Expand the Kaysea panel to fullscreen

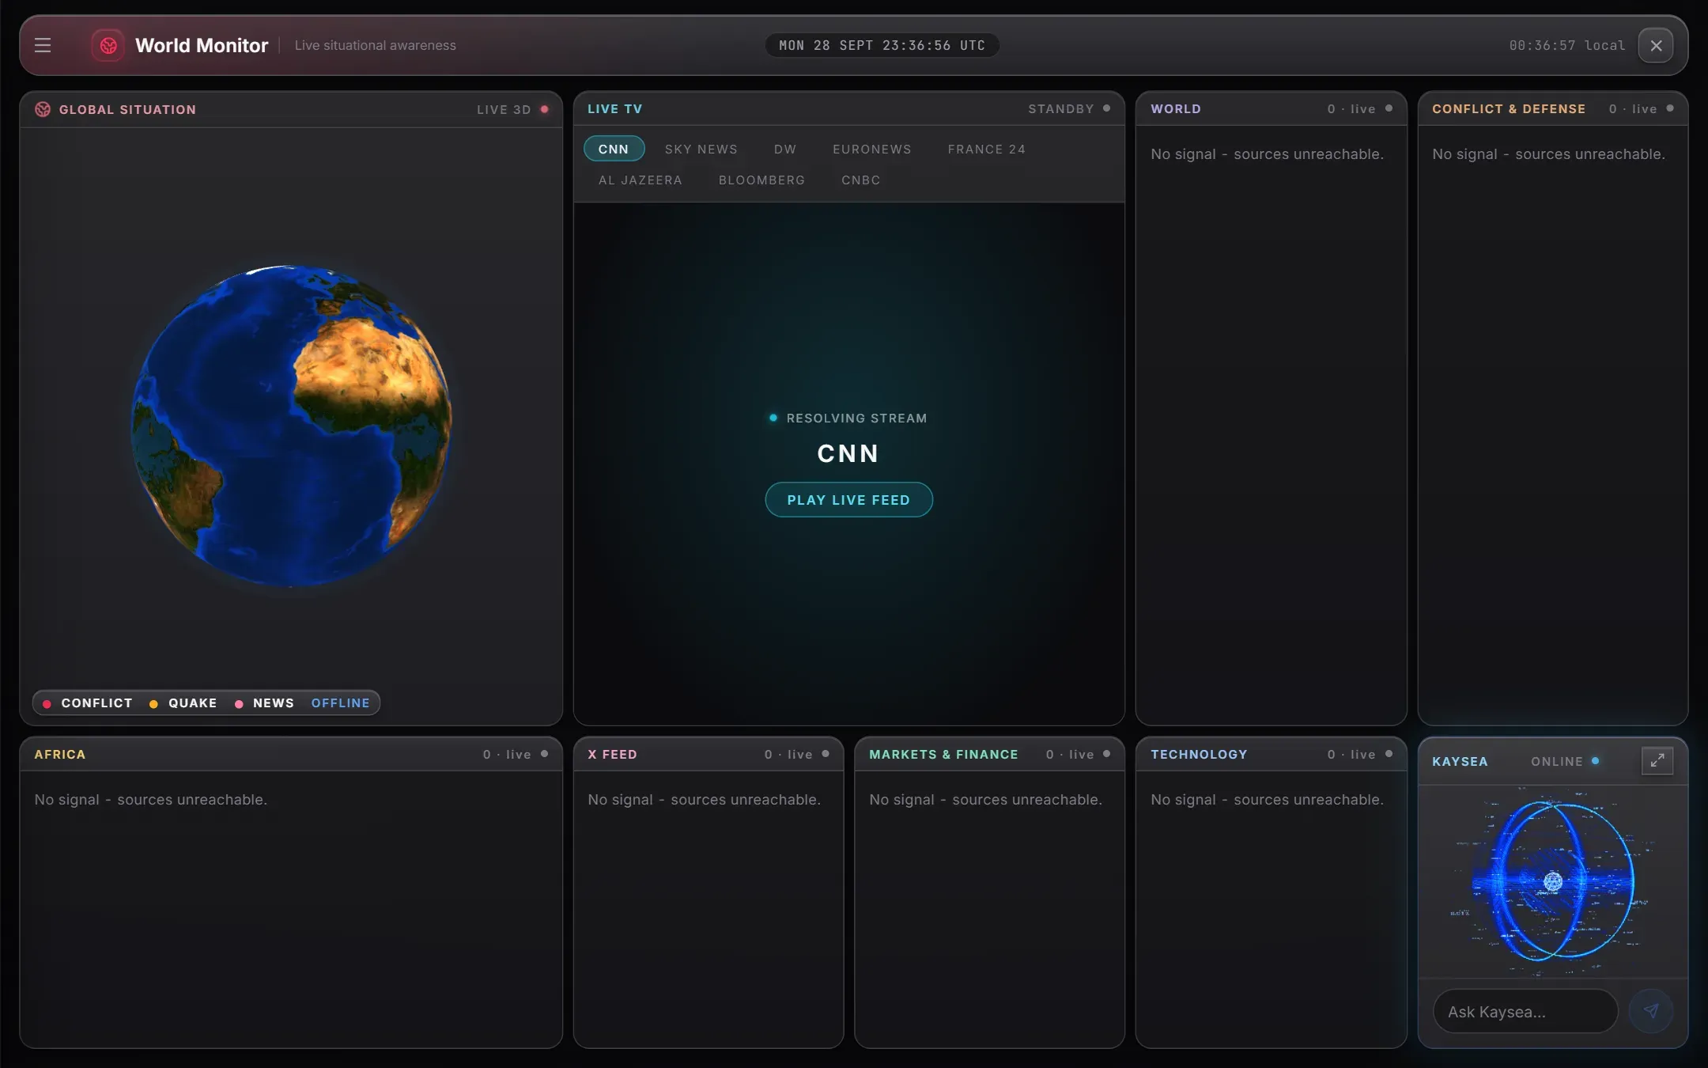(x=1657, y=760)
